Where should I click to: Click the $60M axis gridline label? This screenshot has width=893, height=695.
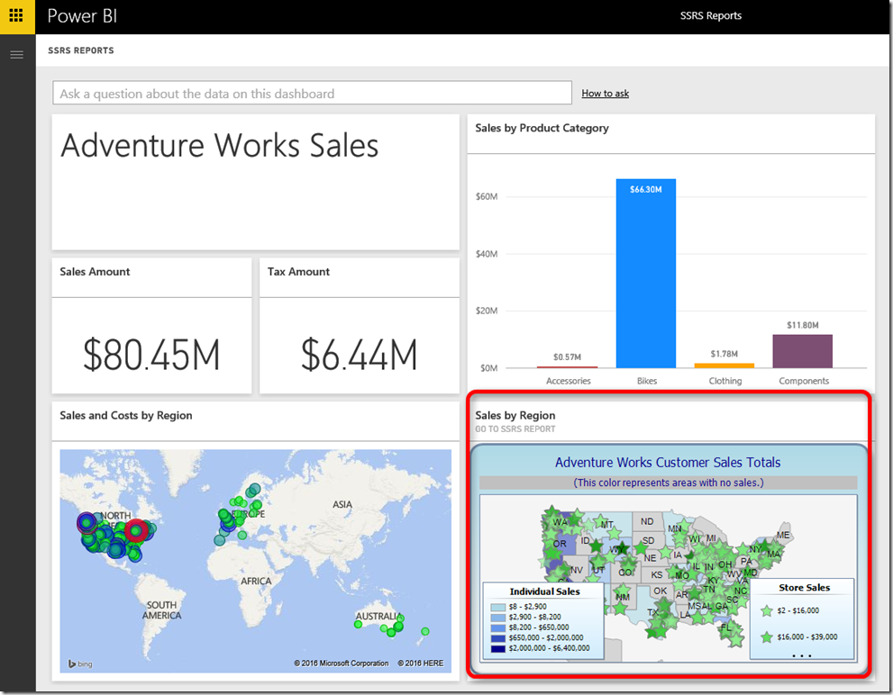487,196
